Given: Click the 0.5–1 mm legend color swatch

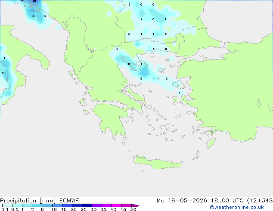Looking at the screenshot, I should 17,205.
